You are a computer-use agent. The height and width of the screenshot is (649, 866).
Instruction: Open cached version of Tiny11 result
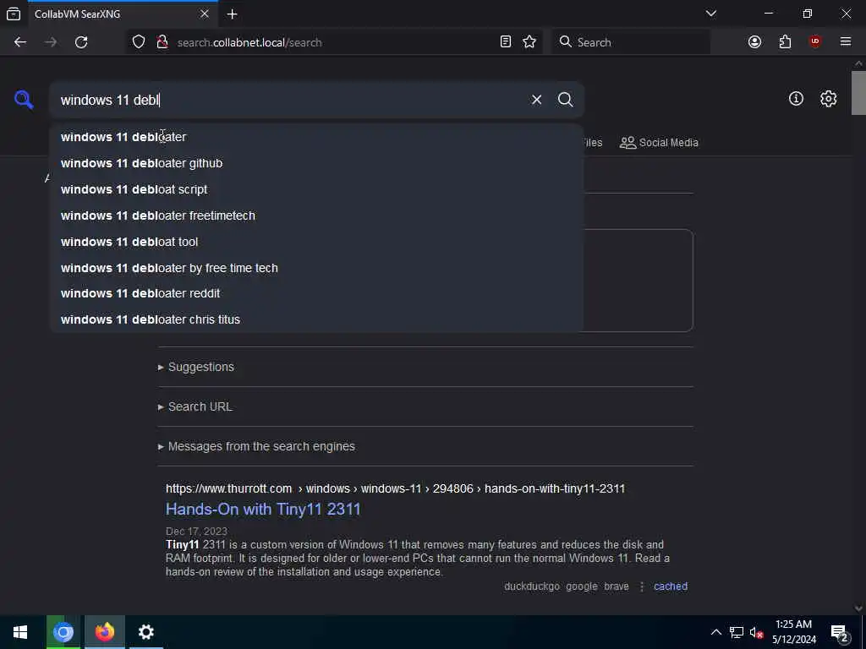[671, 586]
